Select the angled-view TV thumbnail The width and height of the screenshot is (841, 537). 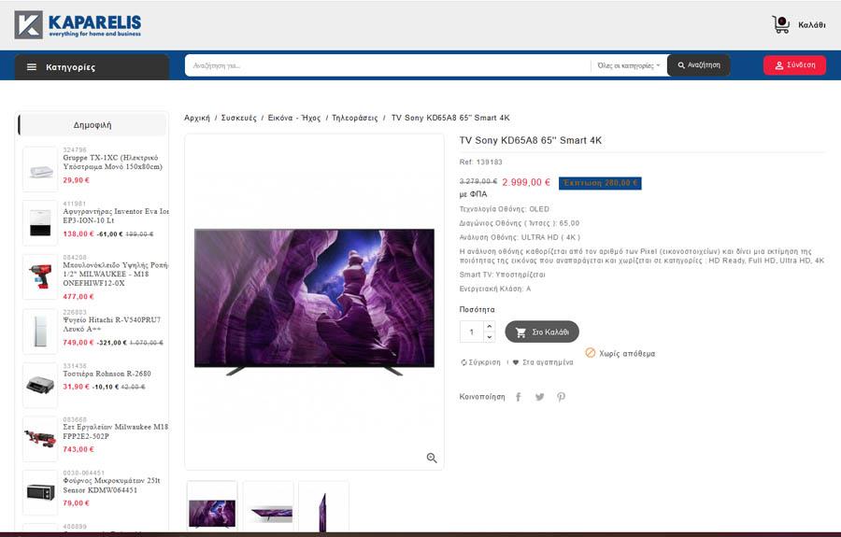(x=268, y=506)
